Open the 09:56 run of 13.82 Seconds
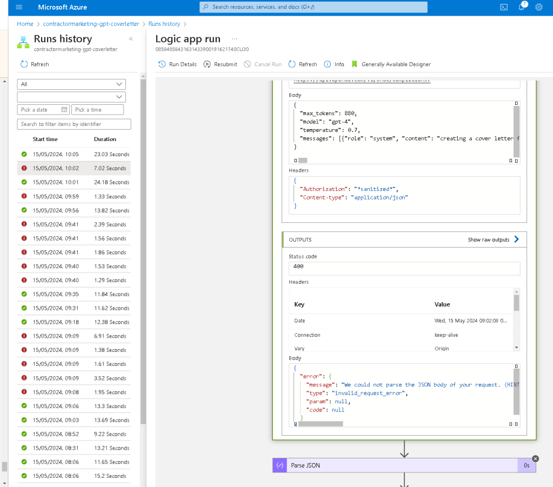 point(74,210)
